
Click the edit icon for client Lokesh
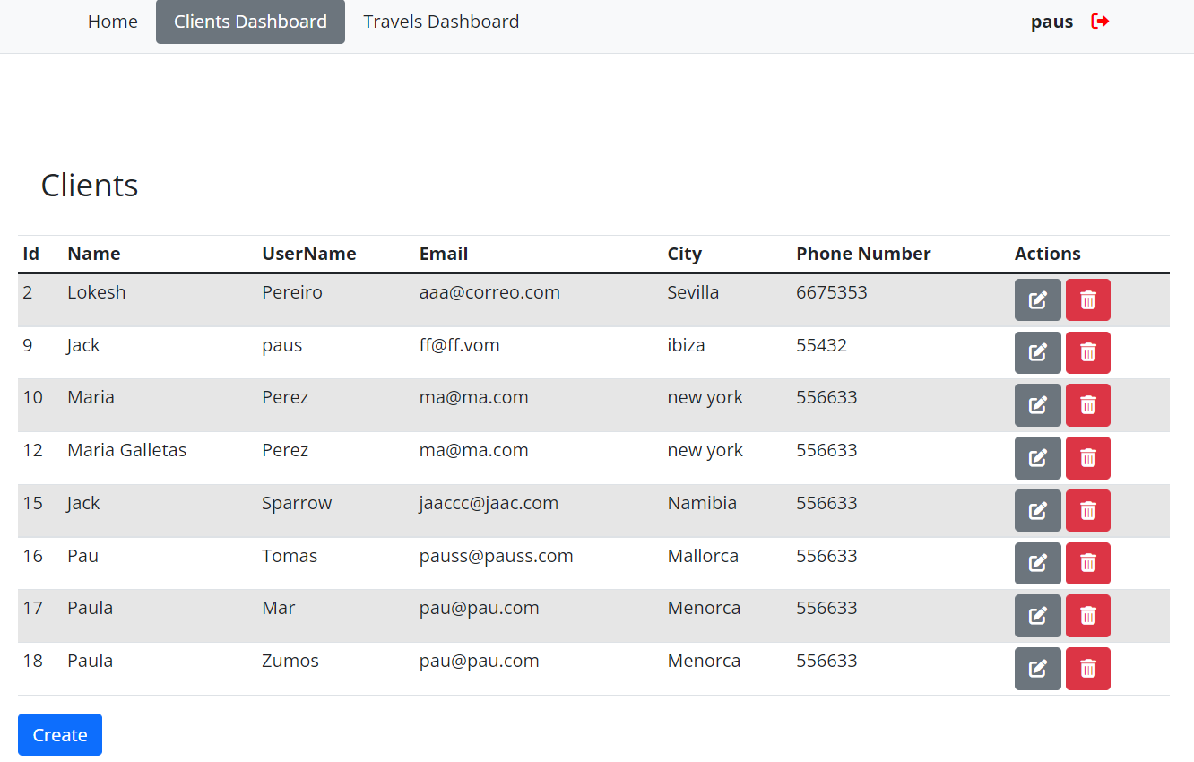1037,299
